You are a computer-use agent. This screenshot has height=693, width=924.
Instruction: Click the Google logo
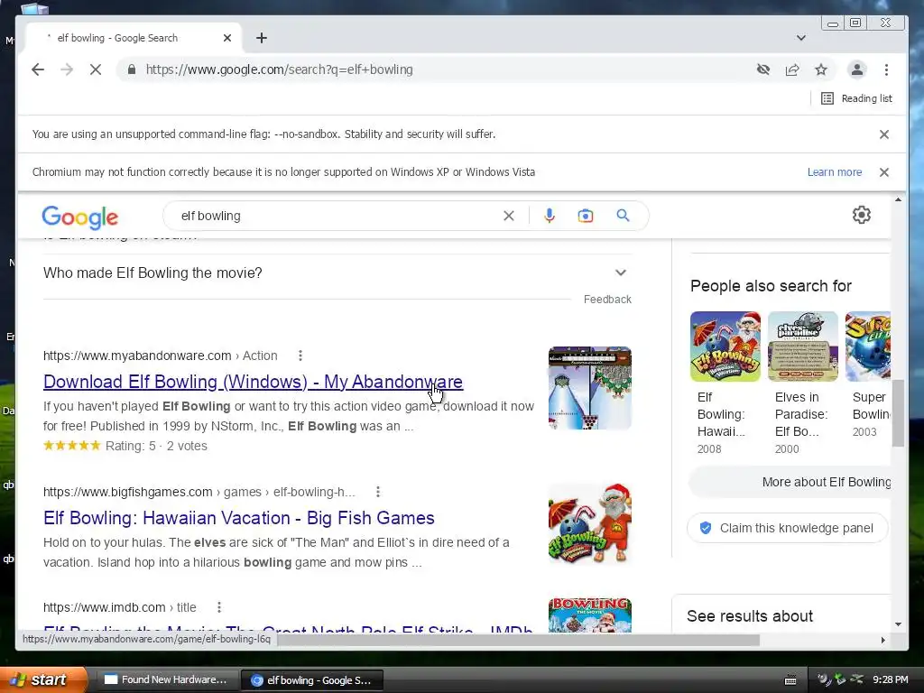tap(80, 217)
